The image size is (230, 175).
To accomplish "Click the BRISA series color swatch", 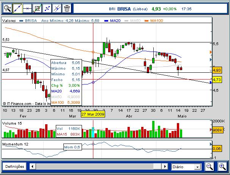I will pos(21,21).
